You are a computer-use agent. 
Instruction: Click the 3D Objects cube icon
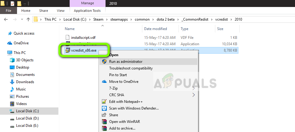click(12, 60)
